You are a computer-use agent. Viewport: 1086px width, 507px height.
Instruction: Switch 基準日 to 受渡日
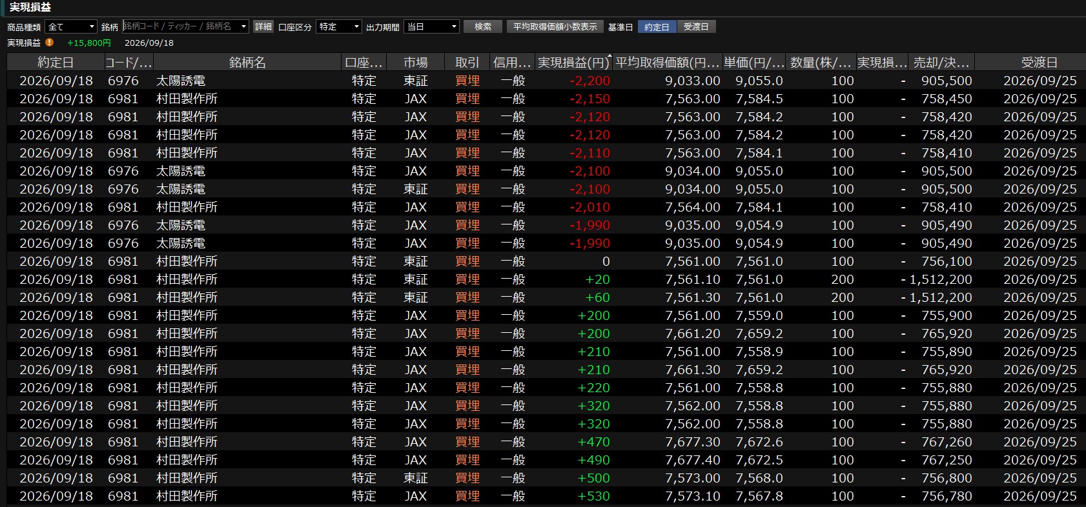tap(696, 26)
